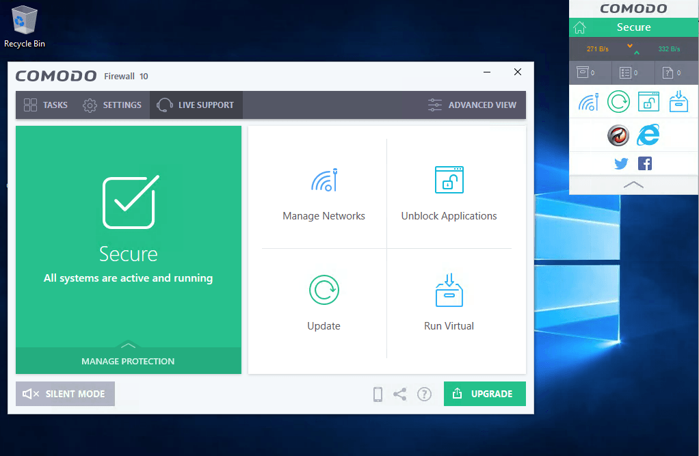Launch Internet Explorer from widget

pyautogui.click(x=648, y=135)
